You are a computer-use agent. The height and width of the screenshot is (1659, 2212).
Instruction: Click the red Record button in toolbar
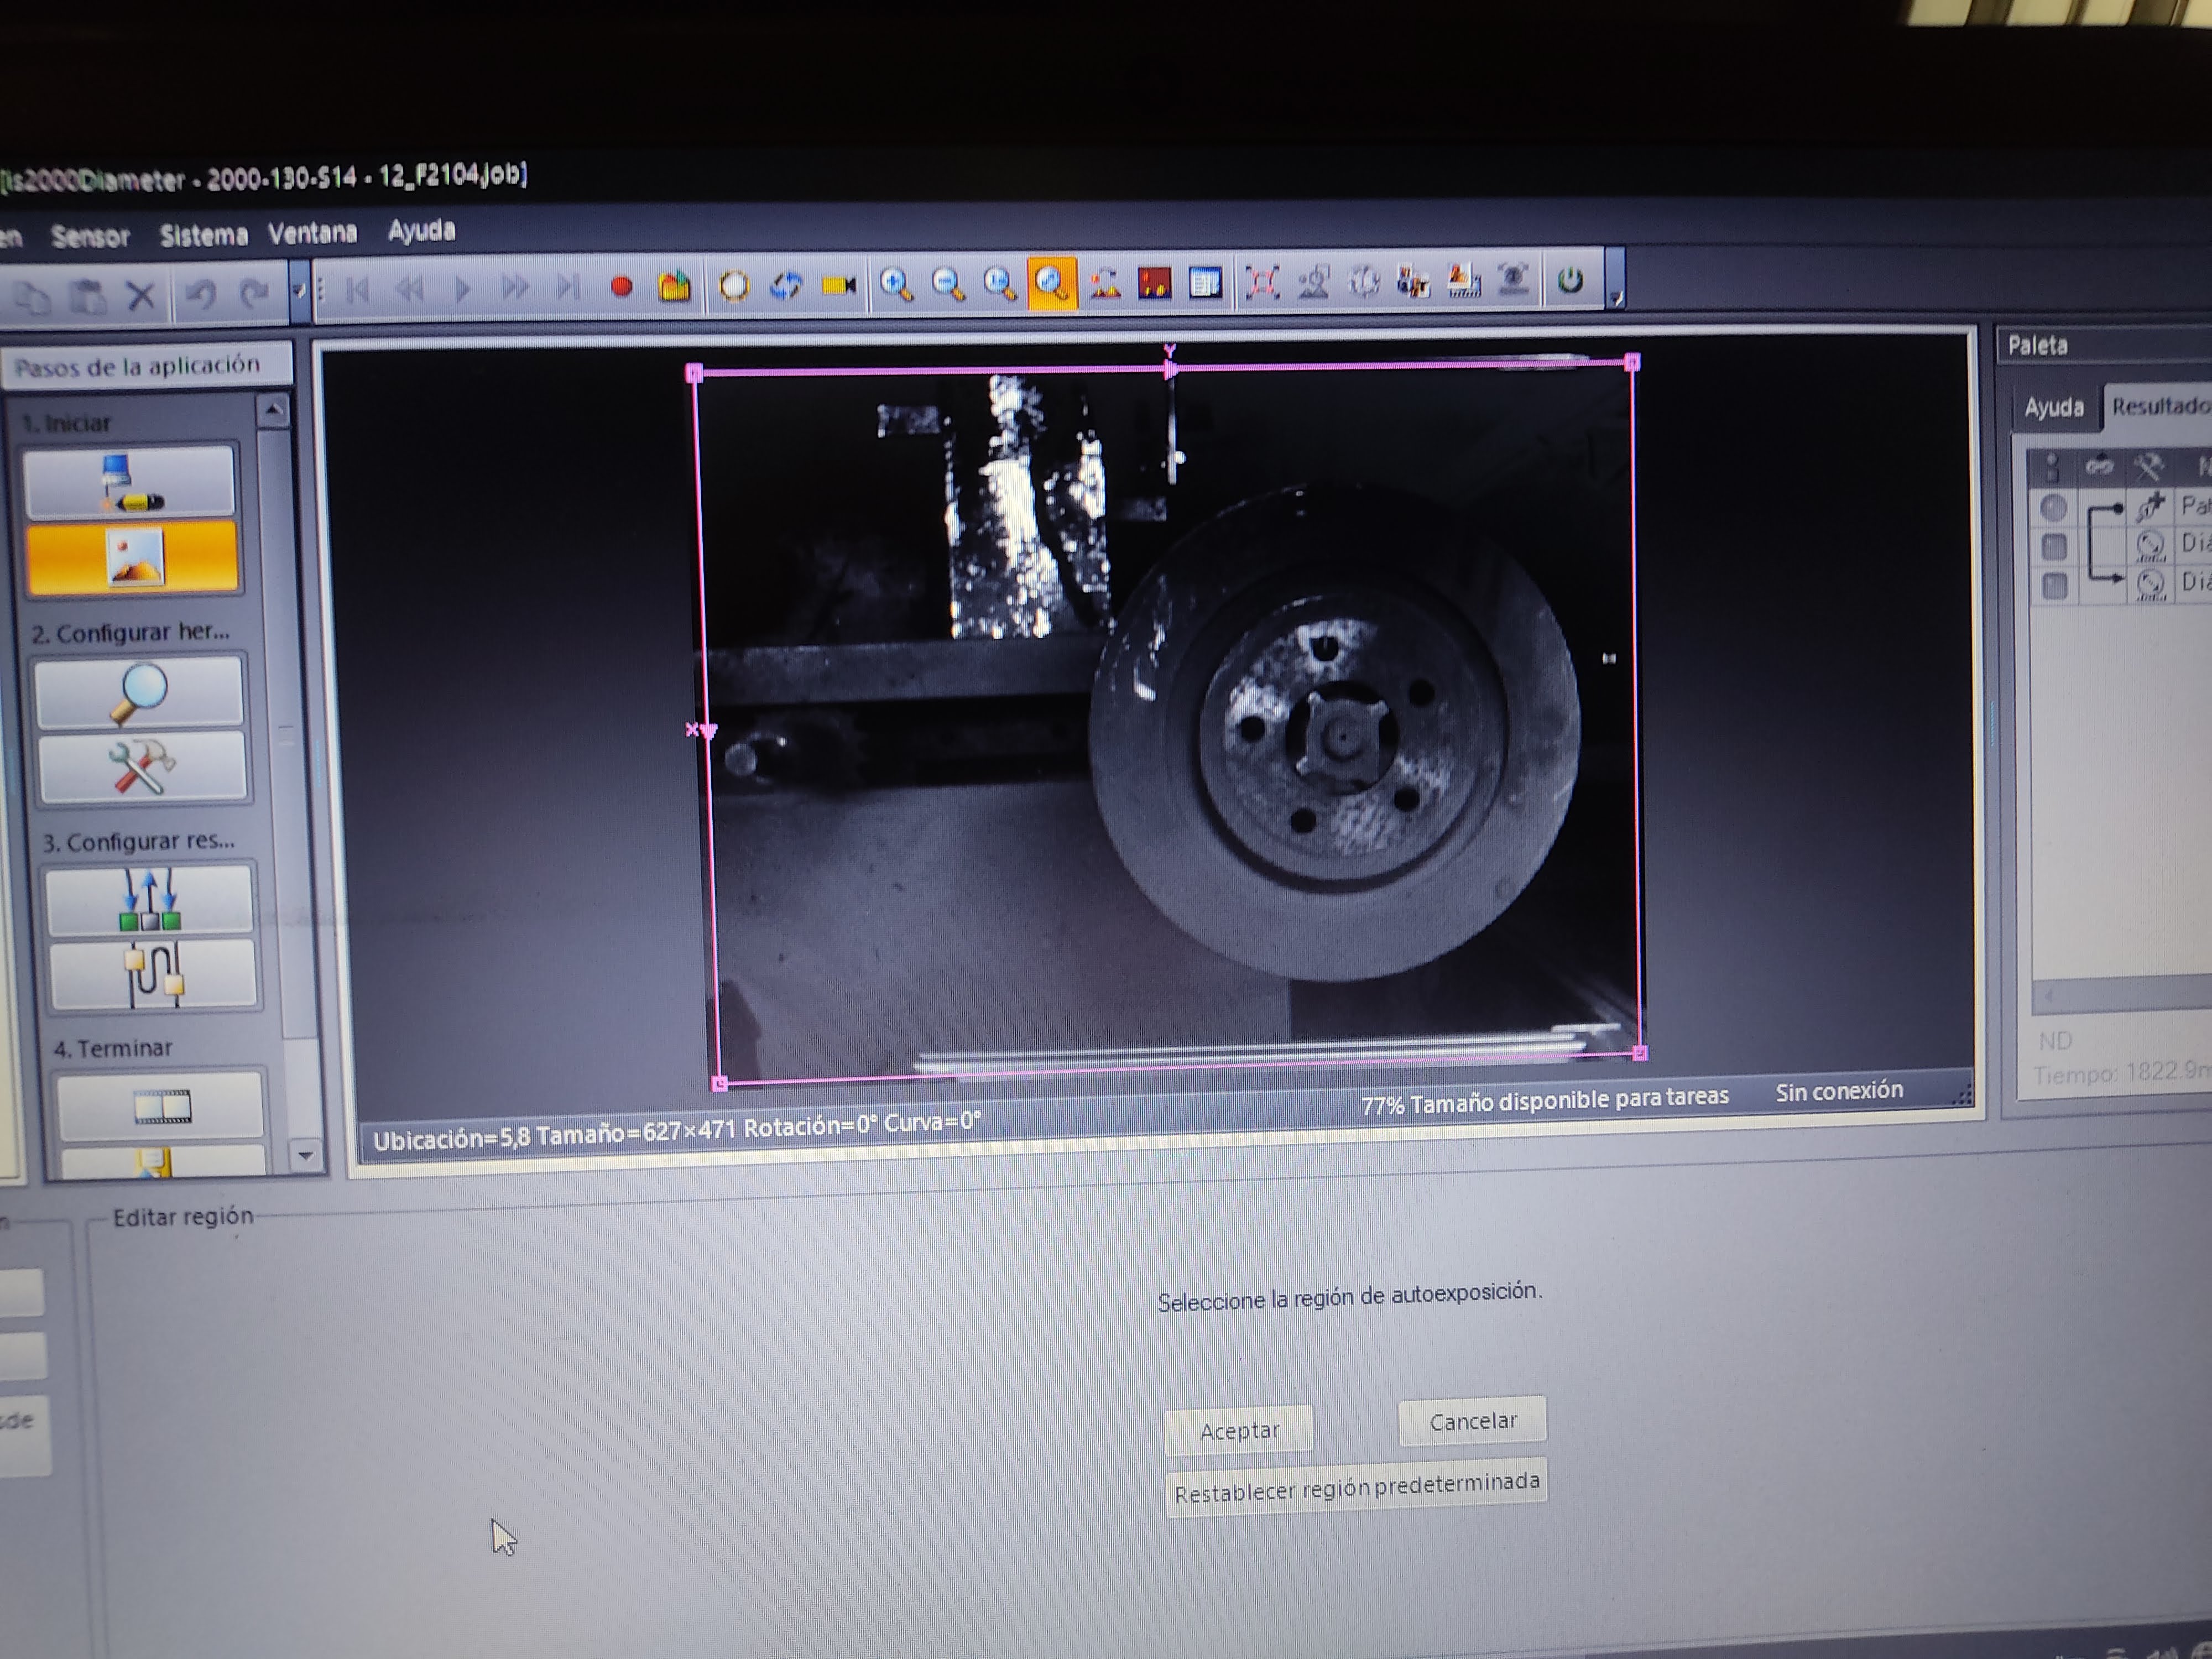[x=621, y=288]
